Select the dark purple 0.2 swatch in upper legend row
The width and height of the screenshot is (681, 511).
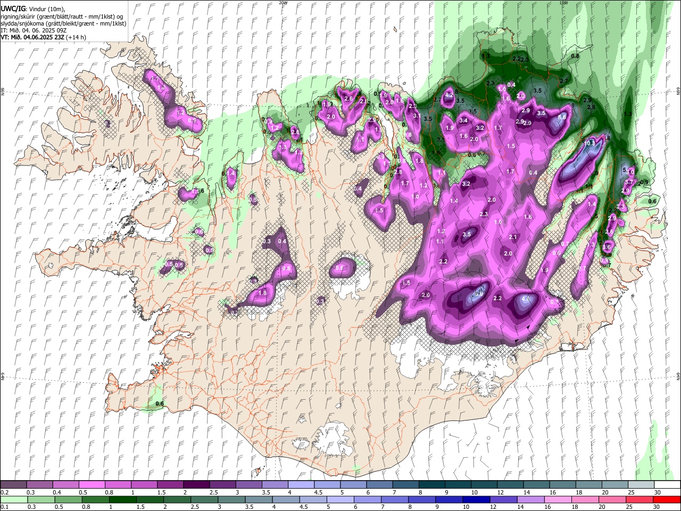(13, 485)
